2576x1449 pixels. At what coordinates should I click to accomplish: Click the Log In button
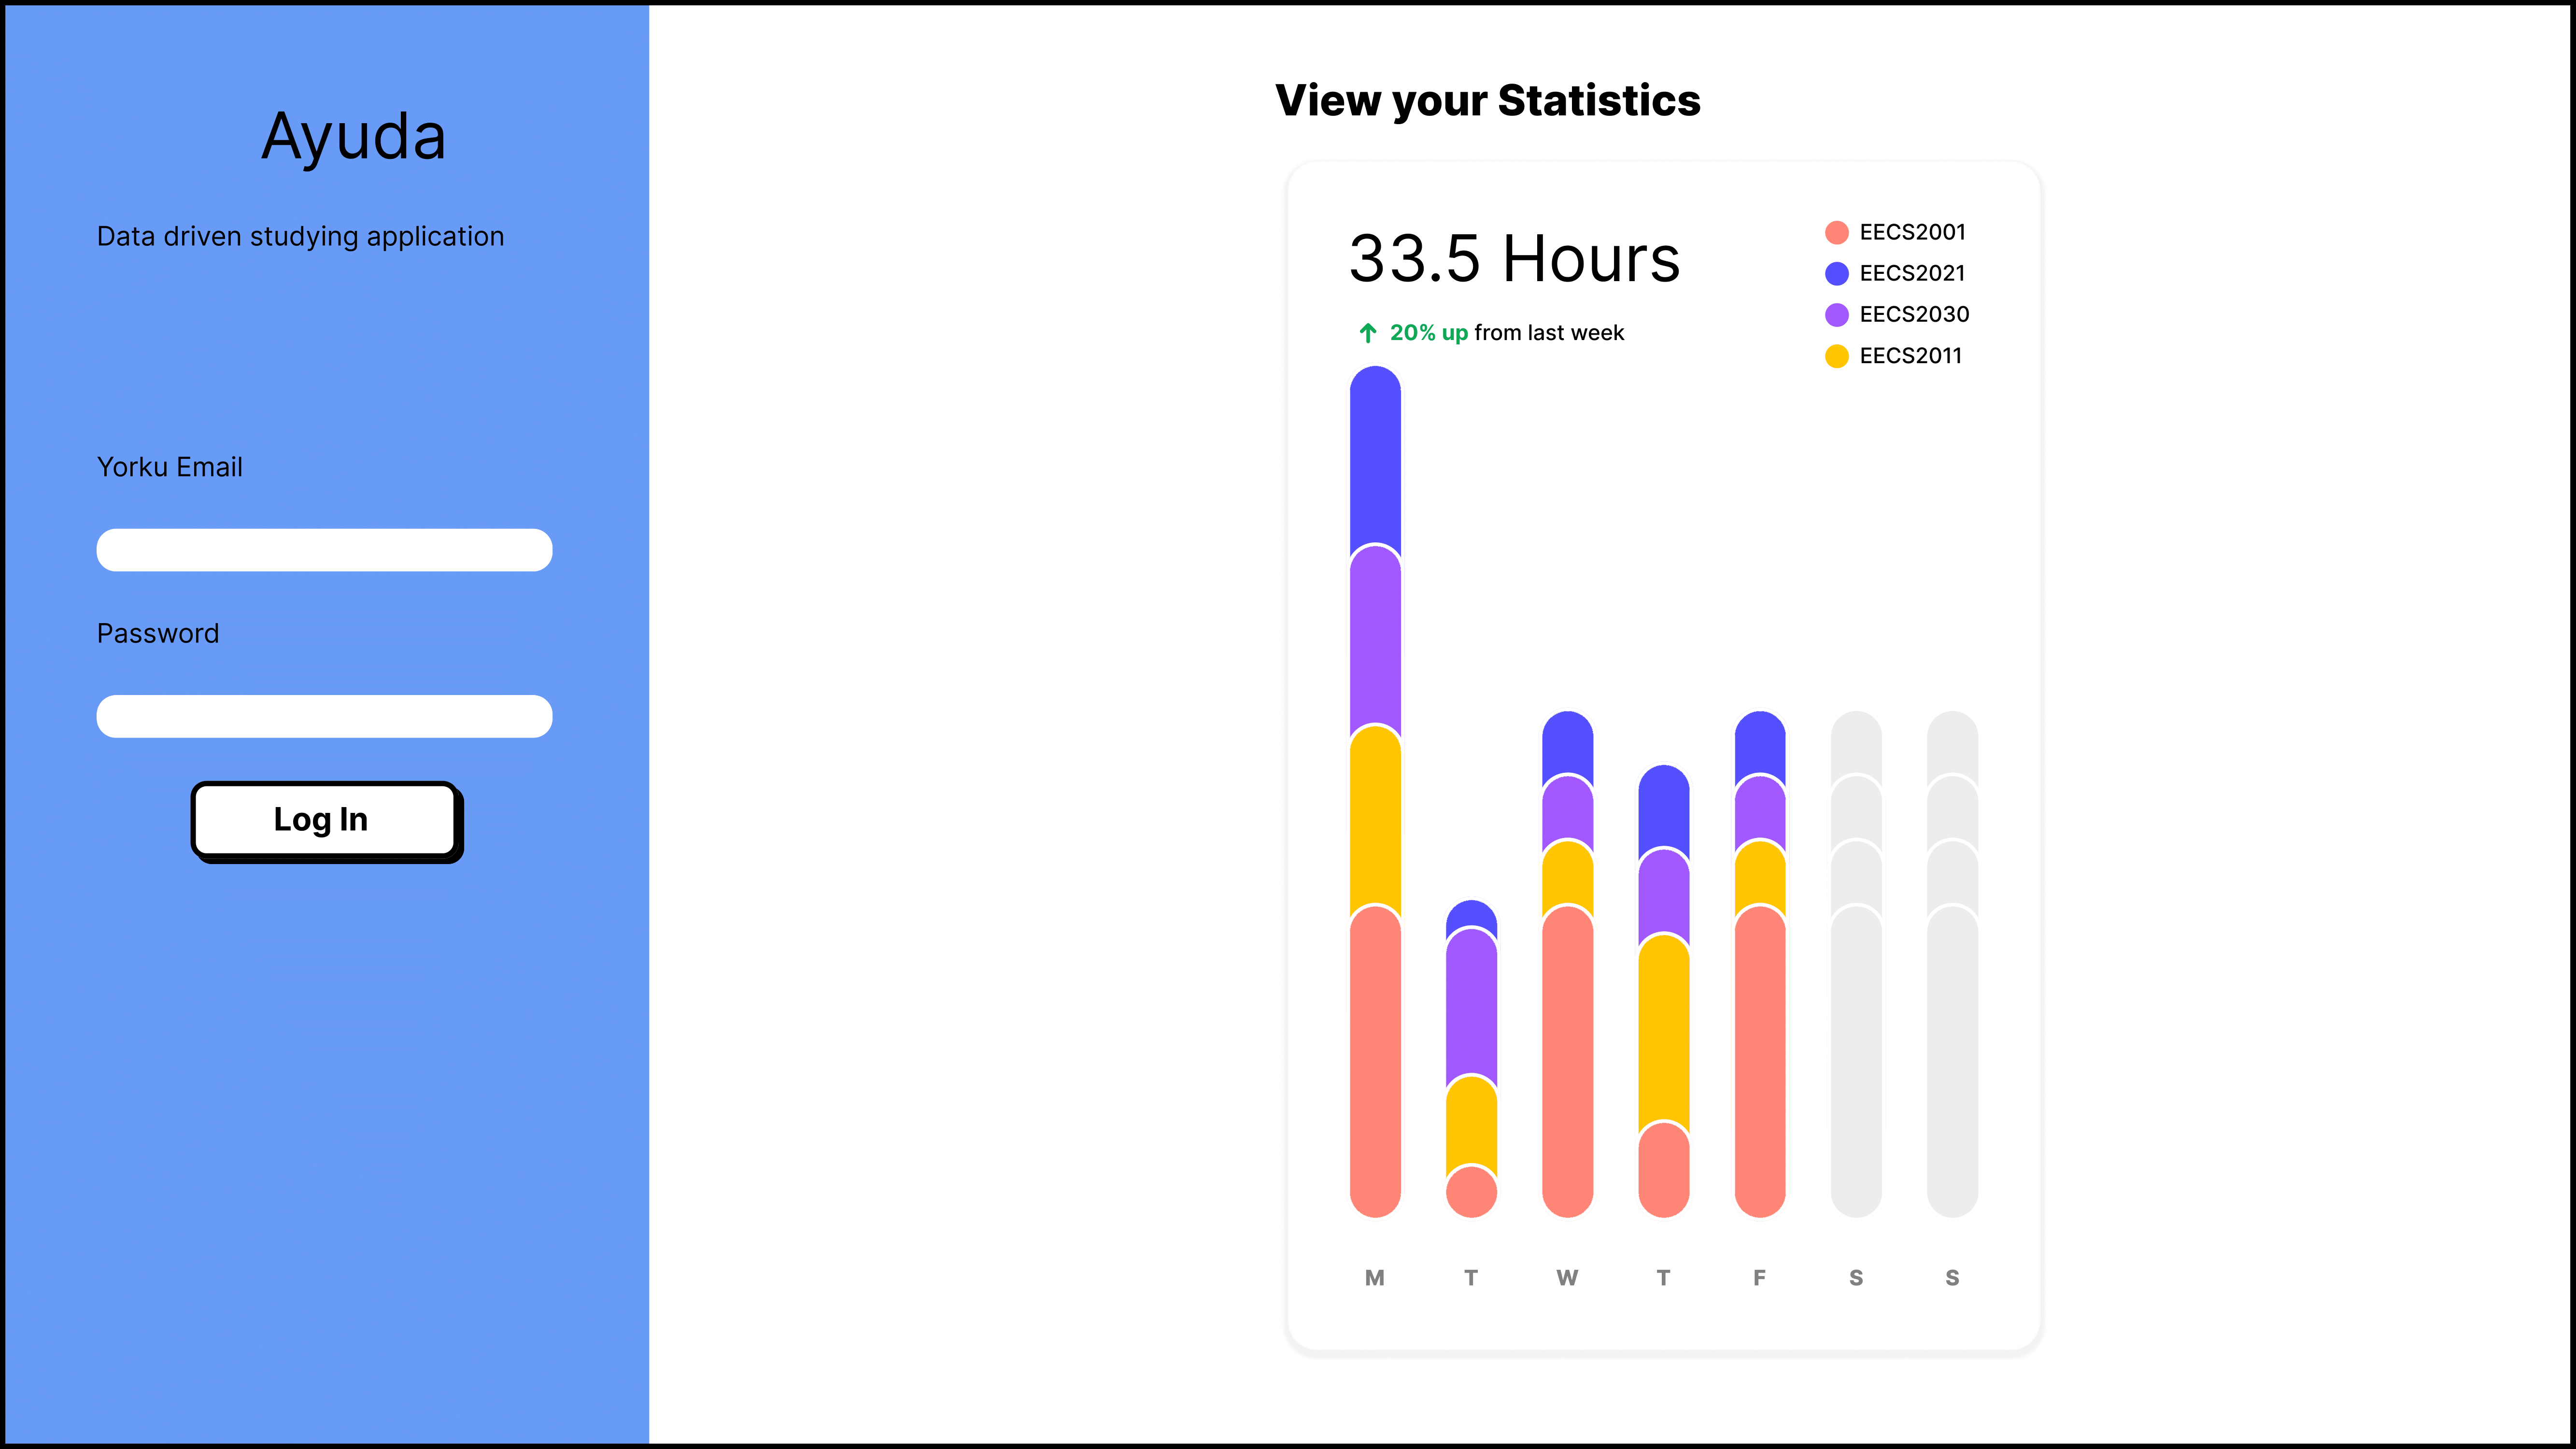point(324,819)
